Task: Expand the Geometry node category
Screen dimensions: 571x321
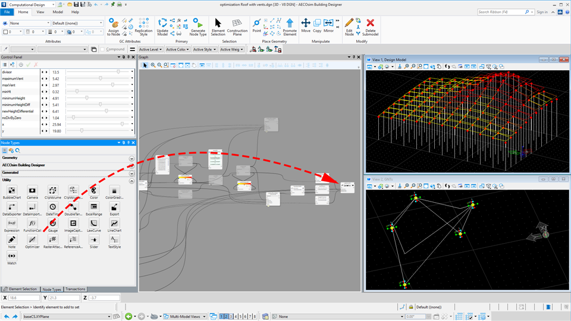Action: pos(131,159)
